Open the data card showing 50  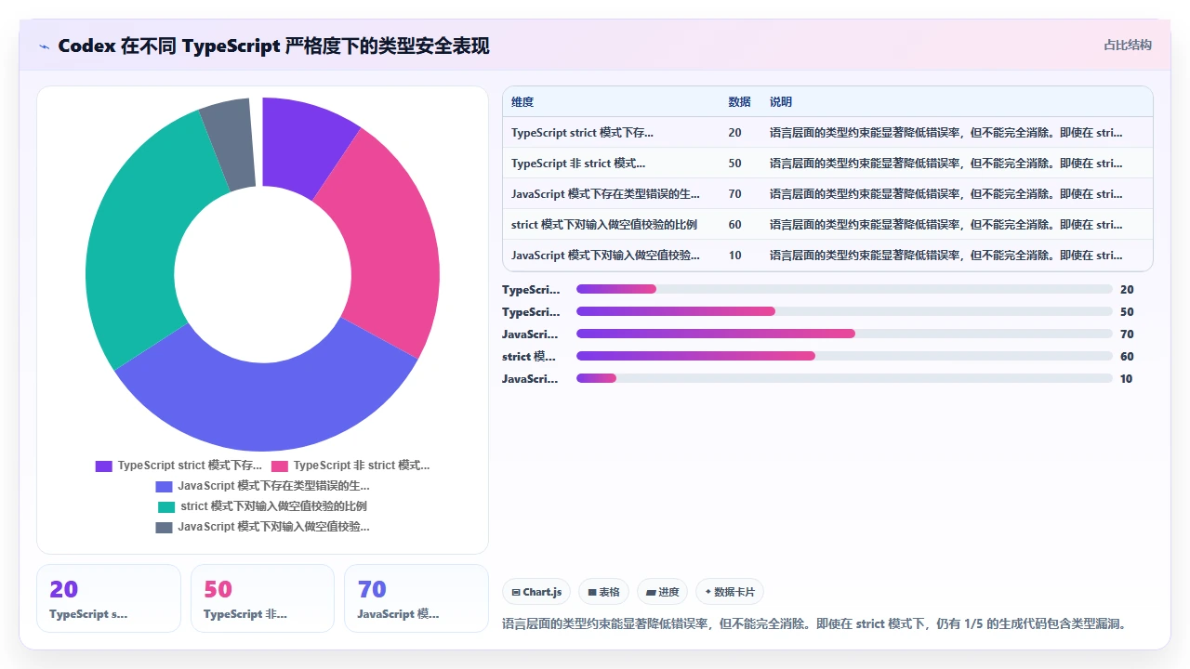click(262, 598)
